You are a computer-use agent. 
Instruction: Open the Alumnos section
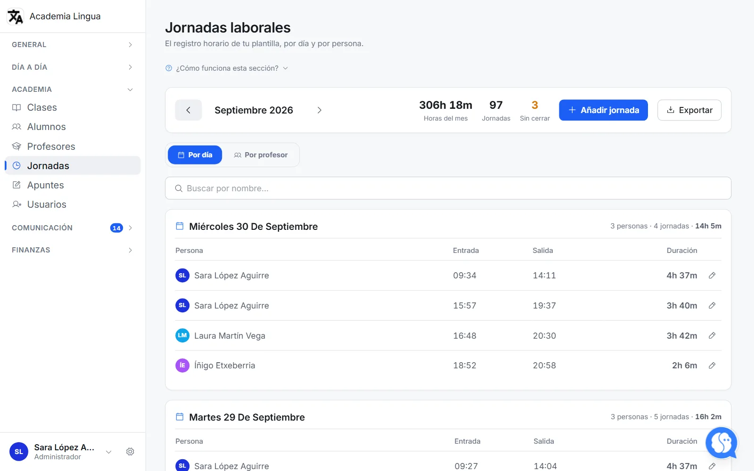(73, 127)
